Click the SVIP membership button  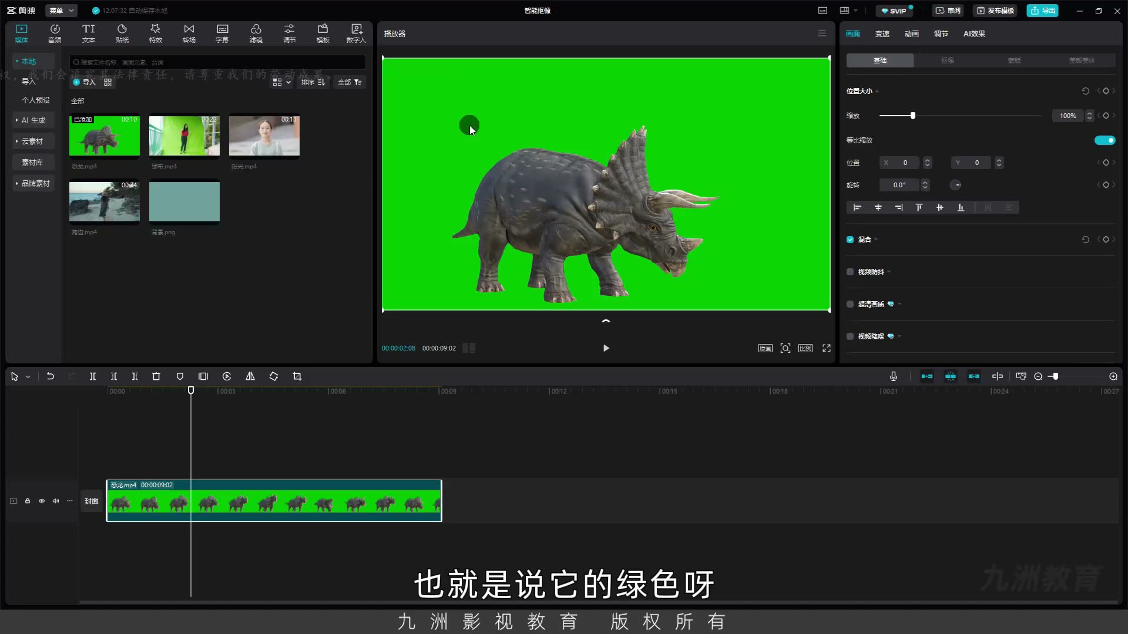pos(894,11)
